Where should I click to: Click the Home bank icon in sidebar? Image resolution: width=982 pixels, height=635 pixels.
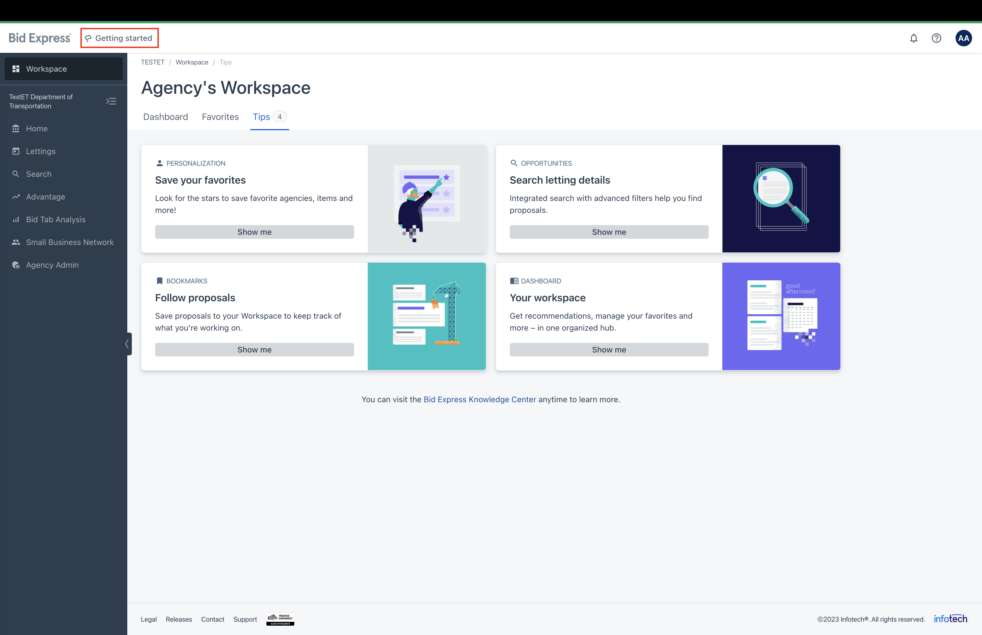16,129
